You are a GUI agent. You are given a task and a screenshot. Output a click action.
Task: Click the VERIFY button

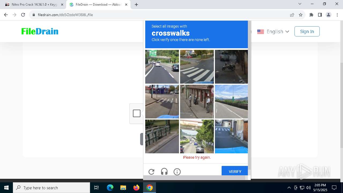pyautogui.click(x=235, y=171)
